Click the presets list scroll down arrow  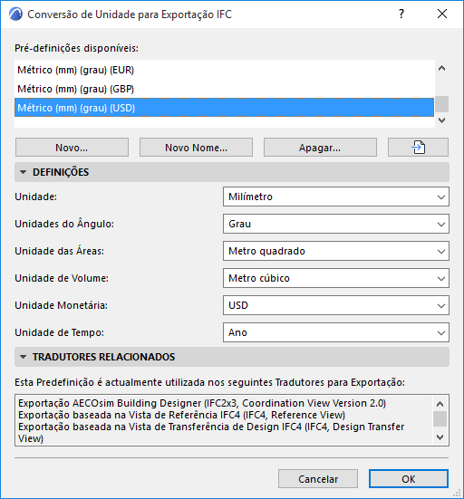click(441, 120)
